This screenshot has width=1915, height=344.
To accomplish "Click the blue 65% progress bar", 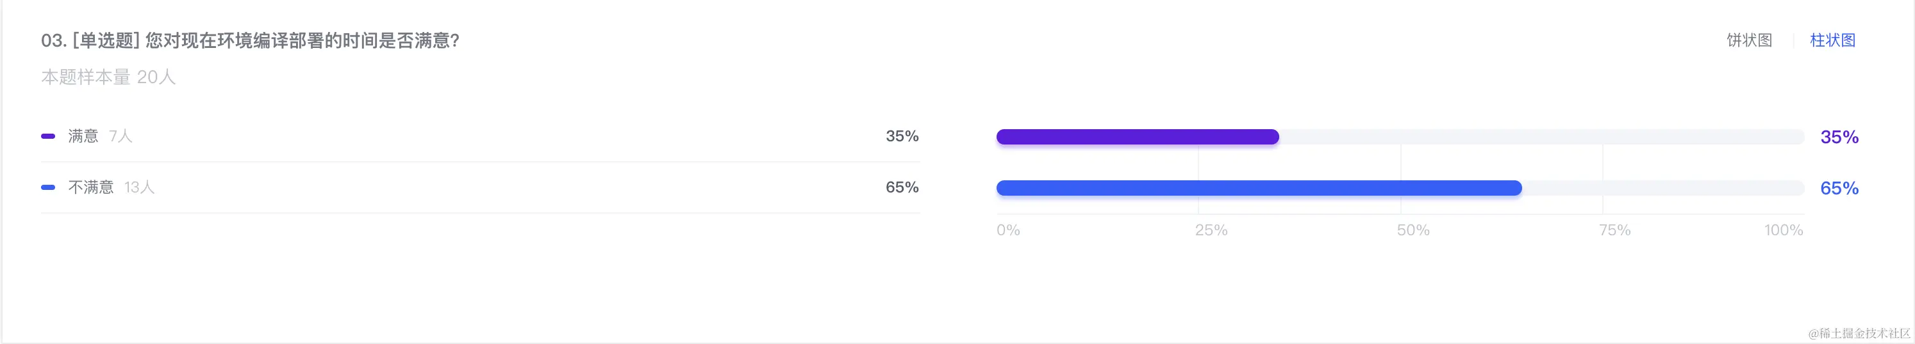I will tap(1259, 189).
